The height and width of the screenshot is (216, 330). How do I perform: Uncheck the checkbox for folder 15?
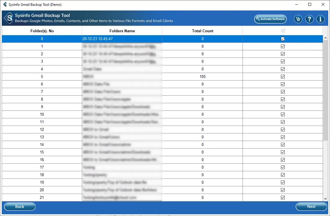(x=283, y=152)
